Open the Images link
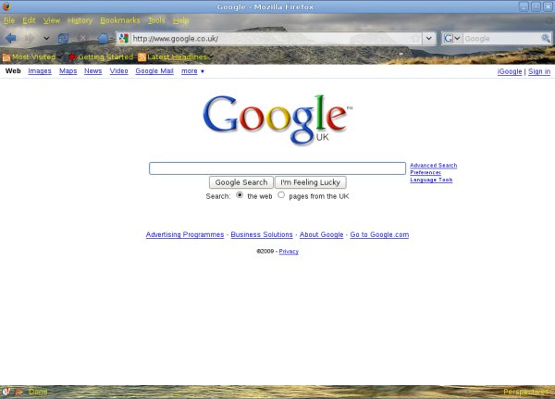This screenshot has width=555, height=399. point(40,71)
